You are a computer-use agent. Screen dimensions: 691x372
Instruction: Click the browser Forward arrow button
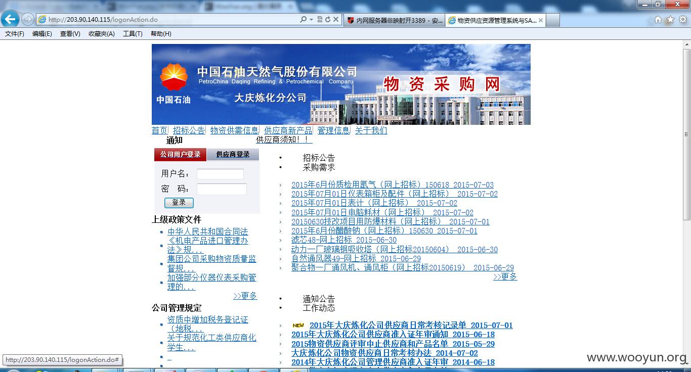[x=28, y=19]
